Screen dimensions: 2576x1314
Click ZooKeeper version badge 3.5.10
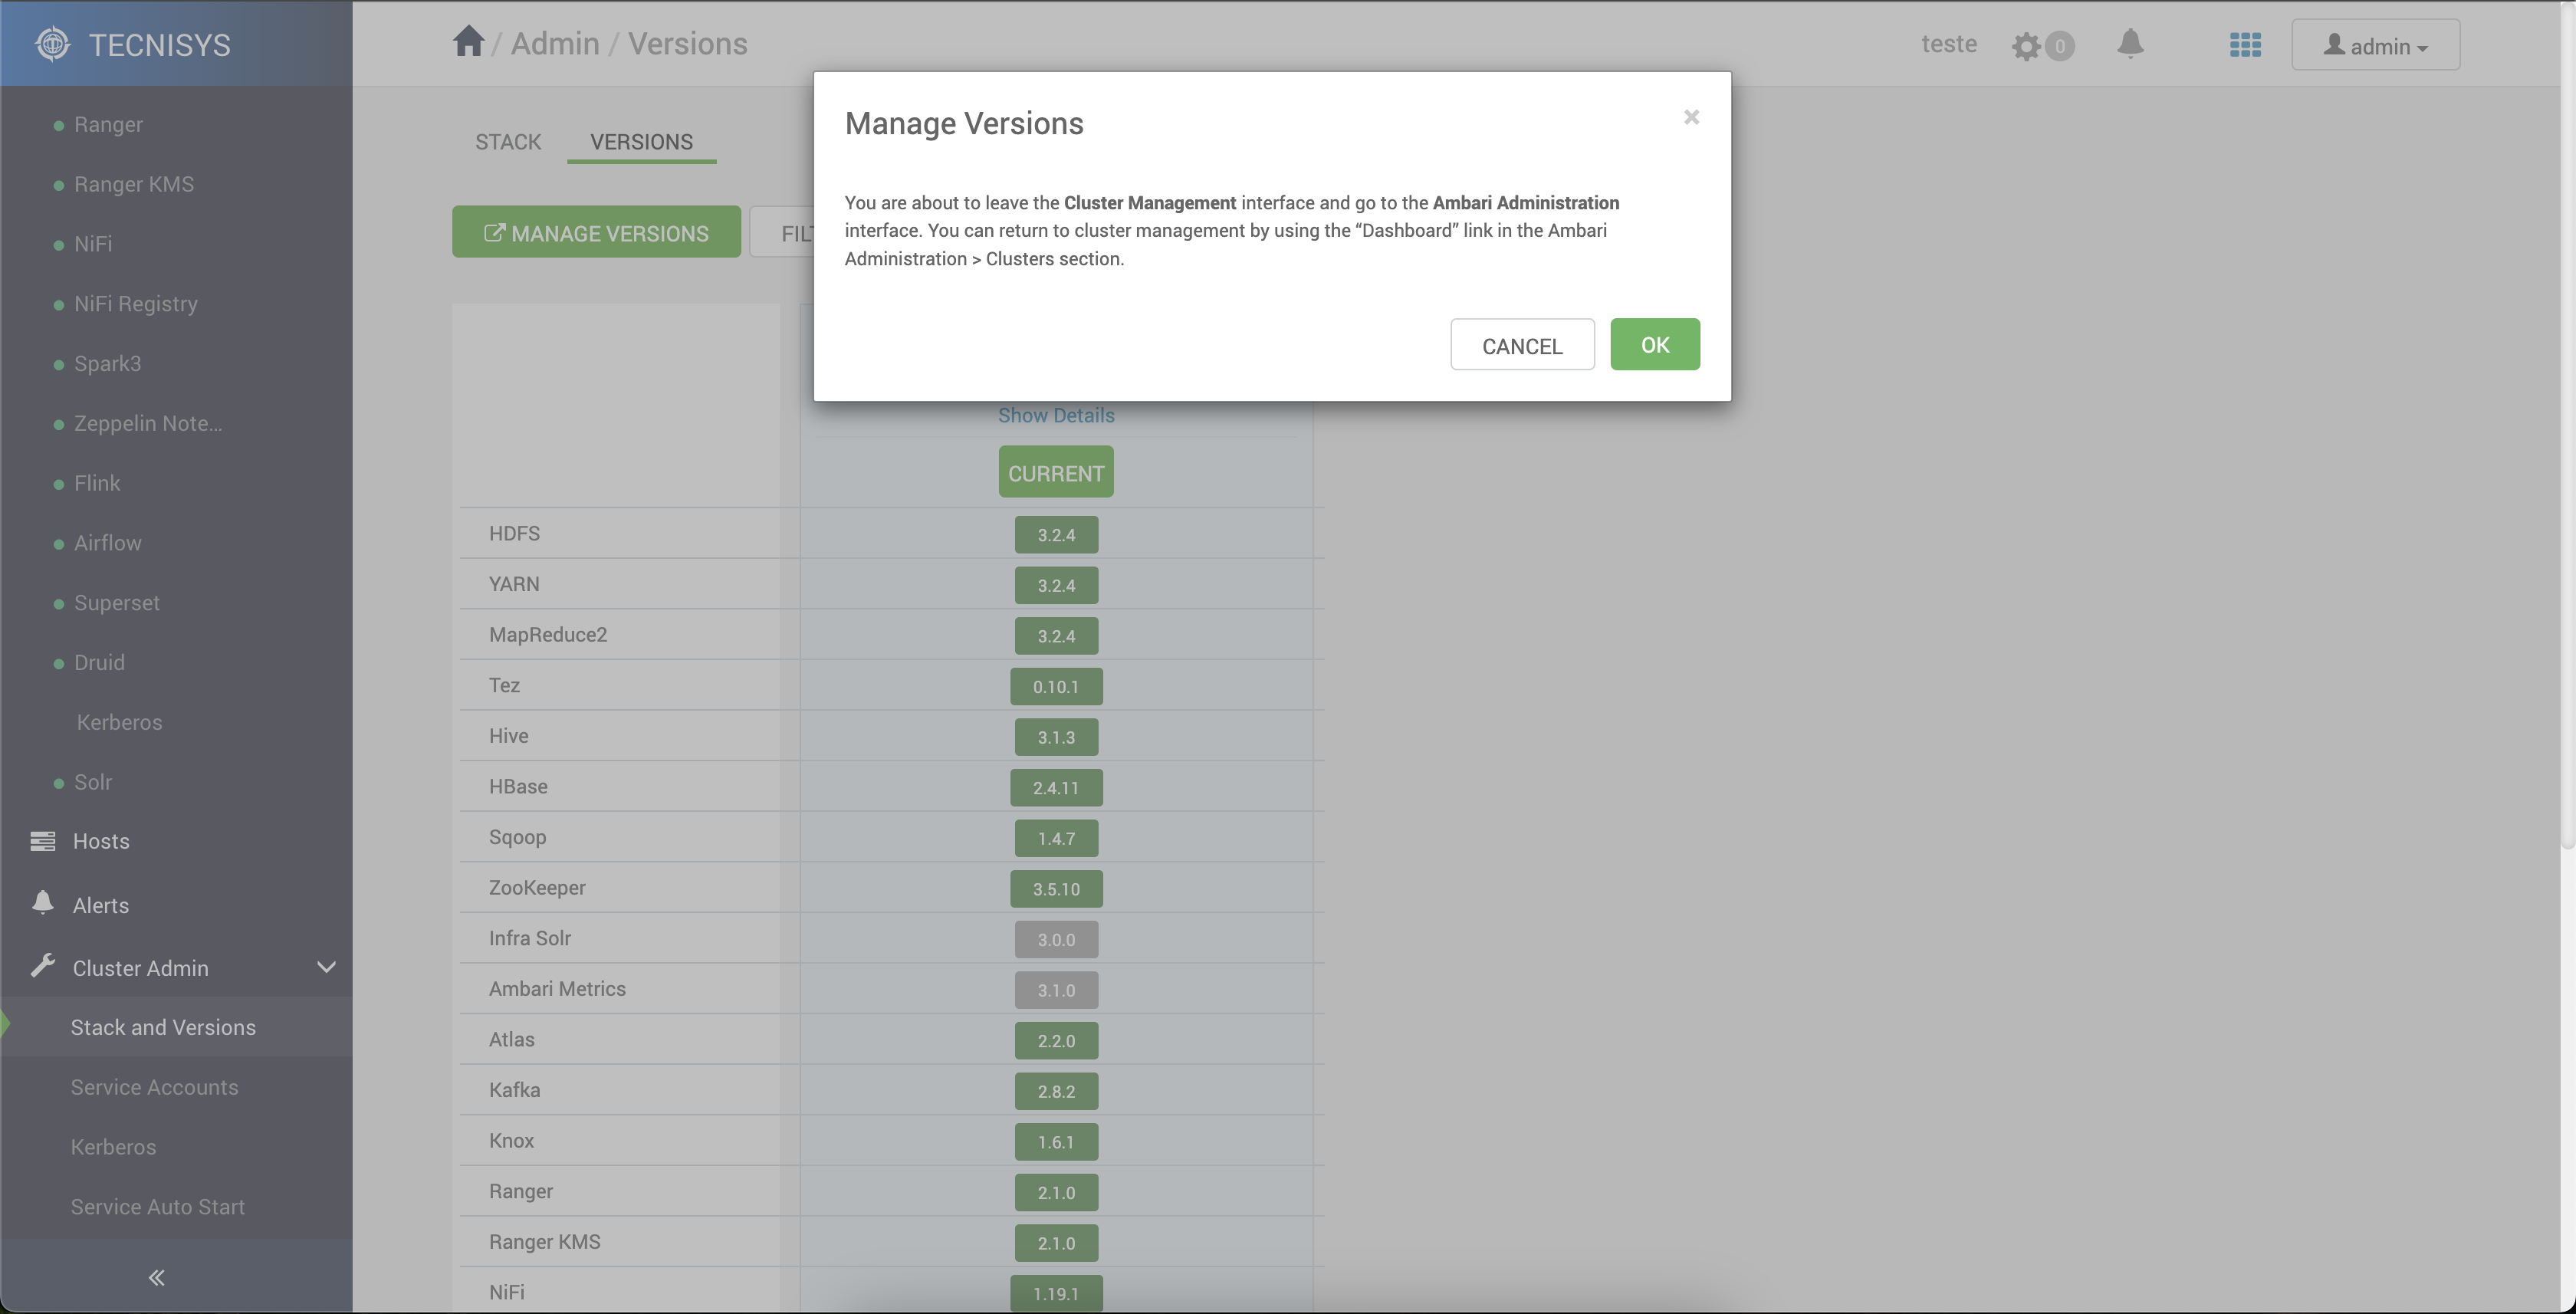(x=1056, y=888)
